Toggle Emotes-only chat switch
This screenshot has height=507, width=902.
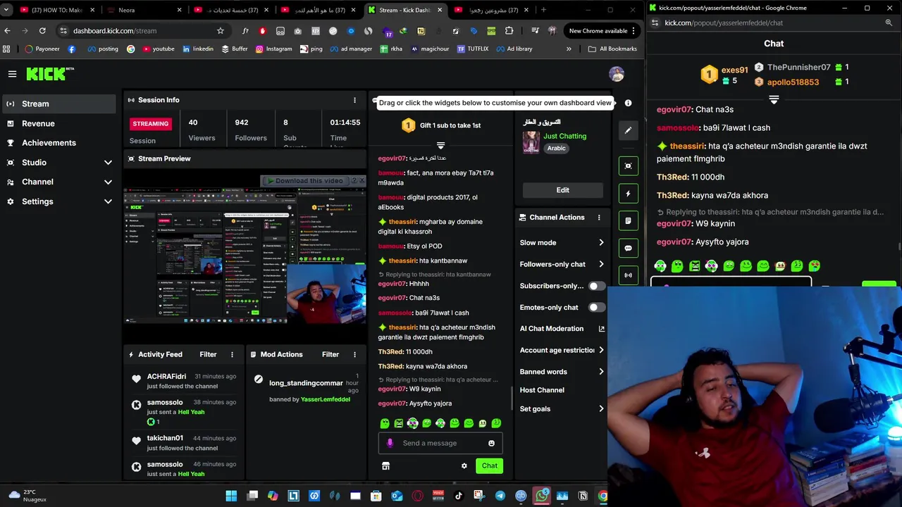[x=596, y=308]
